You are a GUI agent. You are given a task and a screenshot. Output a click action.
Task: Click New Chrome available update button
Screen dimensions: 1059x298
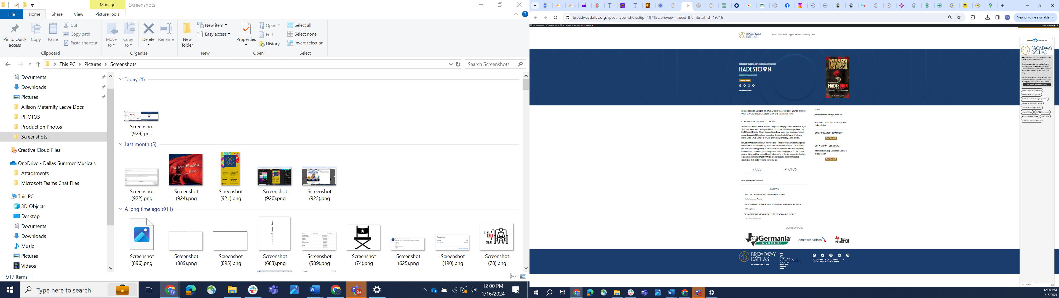tap(1035, 17)
